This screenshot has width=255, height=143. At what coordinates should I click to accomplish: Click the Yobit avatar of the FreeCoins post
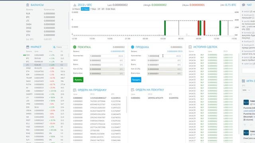[246, 133]
